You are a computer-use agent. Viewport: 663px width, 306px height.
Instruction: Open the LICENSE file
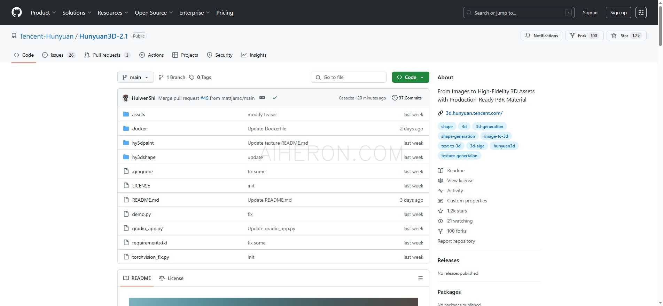tap(141, 186)
